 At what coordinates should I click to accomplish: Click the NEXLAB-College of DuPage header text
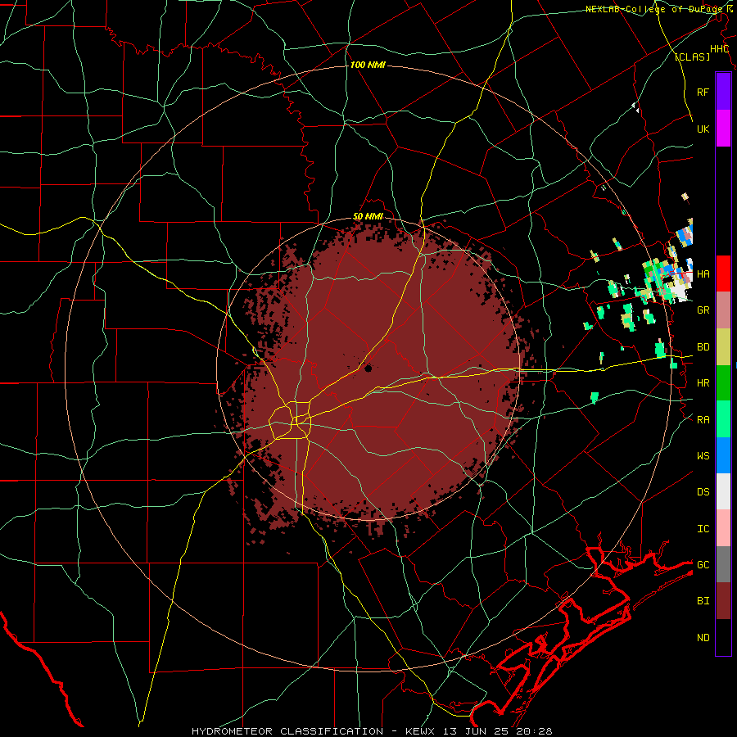pos(655,9)
